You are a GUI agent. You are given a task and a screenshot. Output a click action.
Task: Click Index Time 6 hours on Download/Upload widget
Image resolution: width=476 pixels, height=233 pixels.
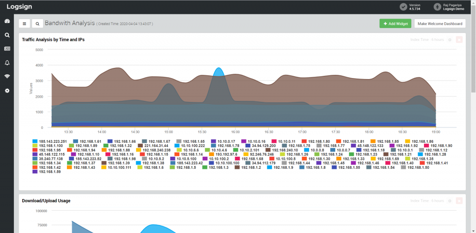click(x=427, y=201)
